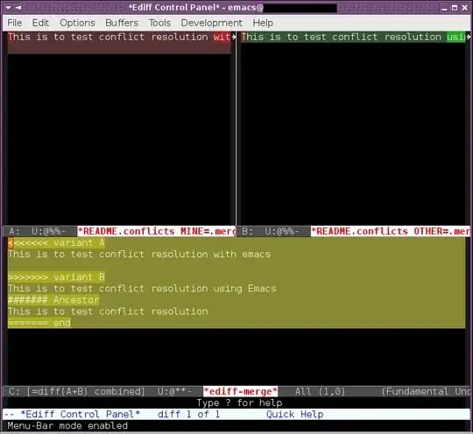Click line 'conflict resolution using Emacs'

point(142,289)
